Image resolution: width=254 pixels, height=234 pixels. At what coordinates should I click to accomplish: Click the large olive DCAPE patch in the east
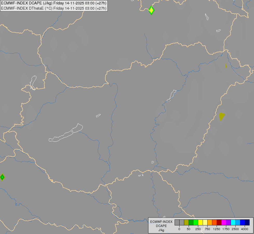pos(222,116)
